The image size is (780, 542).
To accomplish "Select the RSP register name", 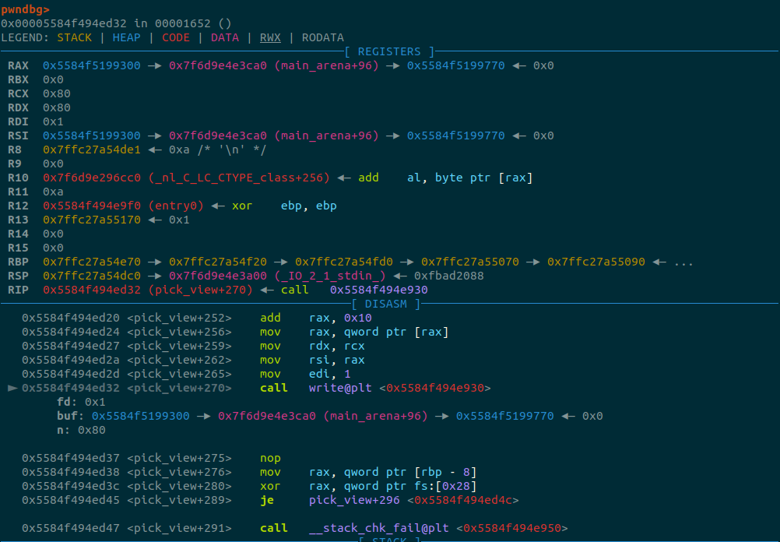I will [18, 276].
